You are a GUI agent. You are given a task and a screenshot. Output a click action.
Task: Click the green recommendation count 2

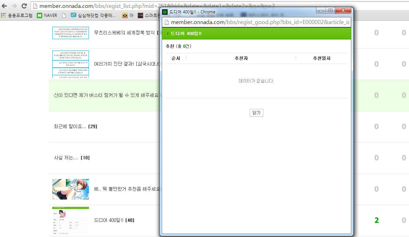(x=376, y=221)
